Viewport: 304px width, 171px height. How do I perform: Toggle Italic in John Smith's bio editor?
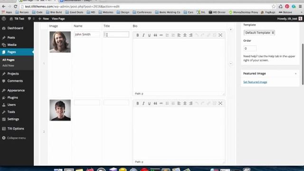coord(143,35)
